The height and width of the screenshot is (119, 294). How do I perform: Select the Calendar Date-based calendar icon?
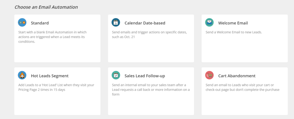[x=116, y=22]
